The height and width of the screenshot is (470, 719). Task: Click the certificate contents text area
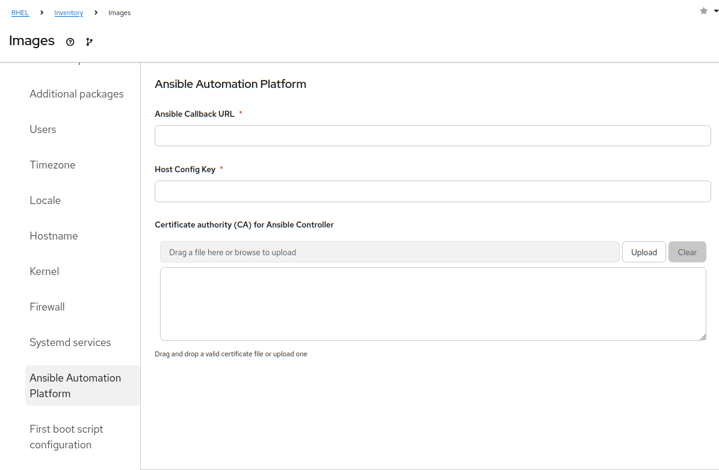[x=433, y=304]
